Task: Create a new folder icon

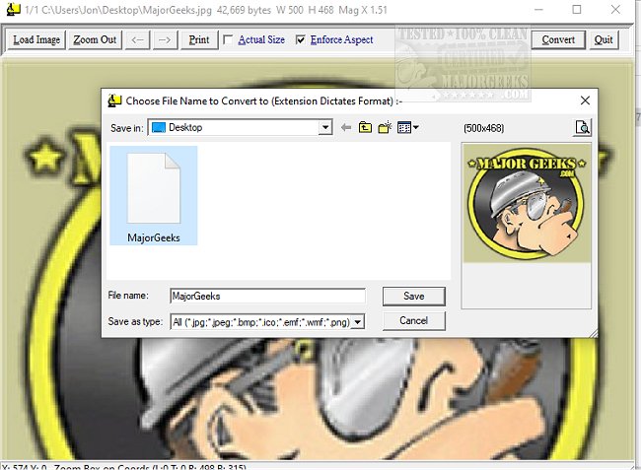Action: tap(385, 128)
